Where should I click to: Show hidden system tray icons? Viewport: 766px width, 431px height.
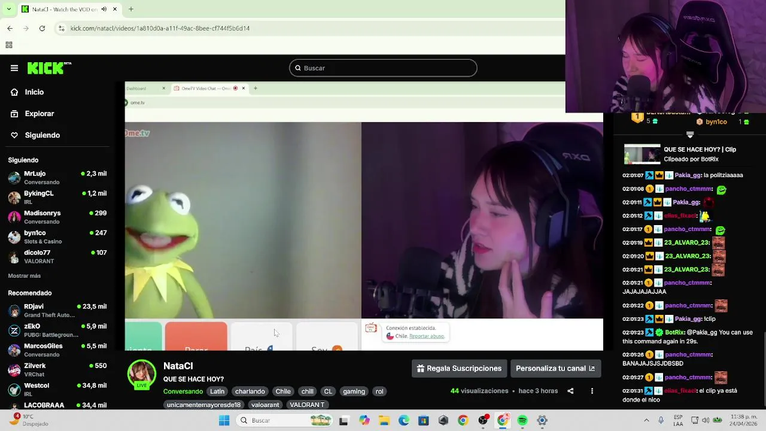point(646,421)
